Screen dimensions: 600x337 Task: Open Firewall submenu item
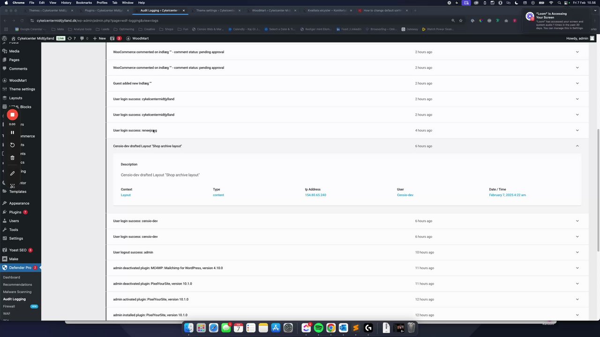(9, 306)
